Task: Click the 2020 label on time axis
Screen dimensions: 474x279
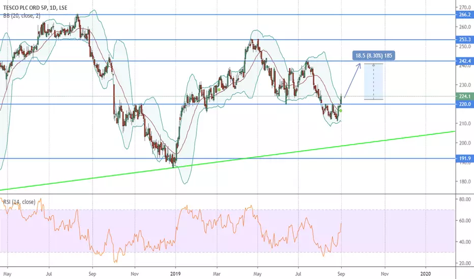Action: tap(425, 274)
